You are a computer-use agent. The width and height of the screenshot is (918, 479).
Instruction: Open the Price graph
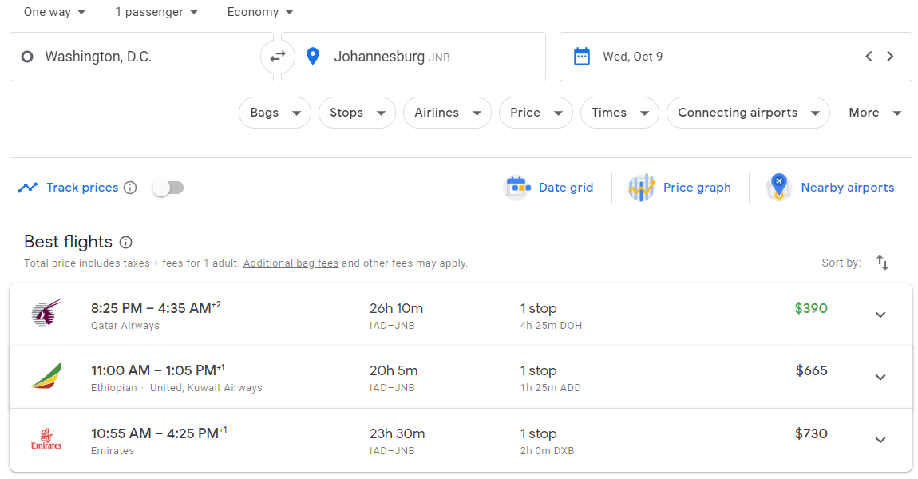click(680, 188)
